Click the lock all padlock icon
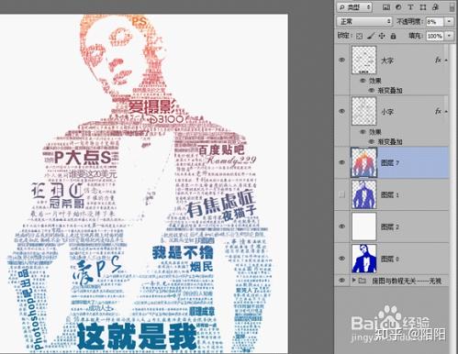The image size is (458, 354). point(393,36)
